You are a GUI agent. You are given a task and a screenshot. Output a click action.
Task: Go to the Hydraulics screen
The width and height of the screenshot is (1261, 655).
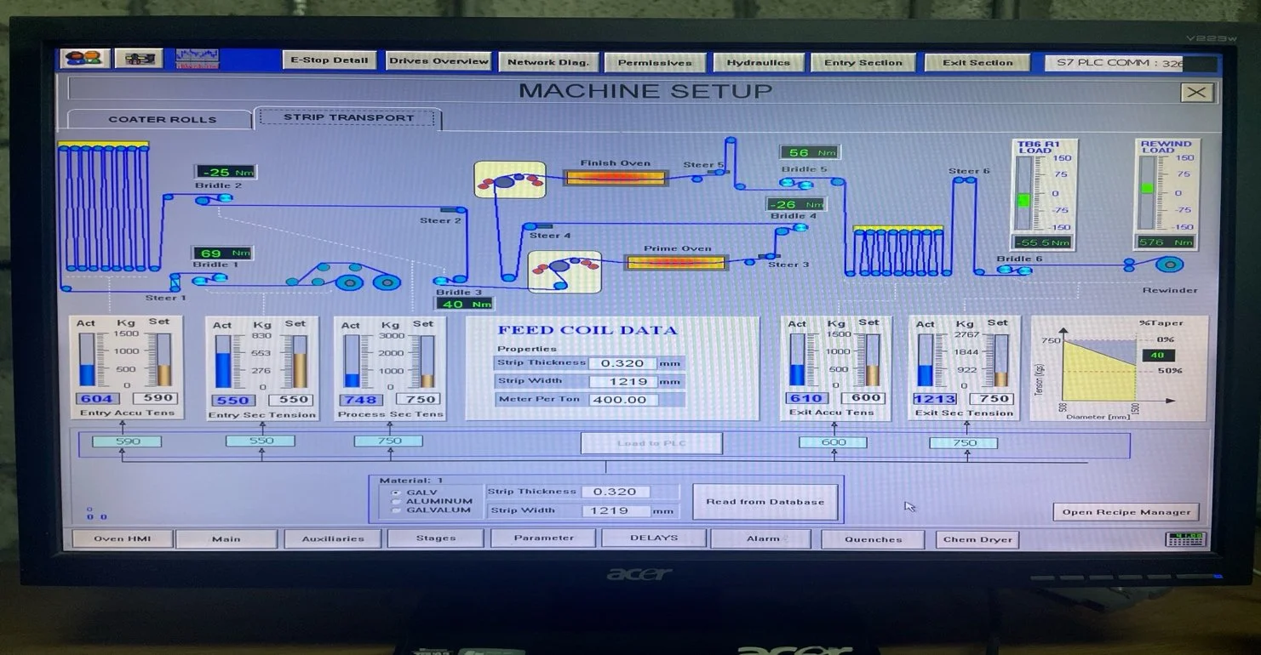click(758, 63)
